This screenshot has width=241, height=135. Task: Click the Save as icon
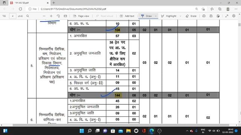(x=218, y=16)
